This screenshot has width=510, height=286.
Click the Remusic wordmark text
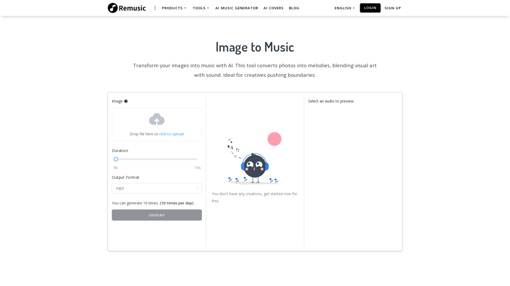pyautogui.click(x=132, y=8)
